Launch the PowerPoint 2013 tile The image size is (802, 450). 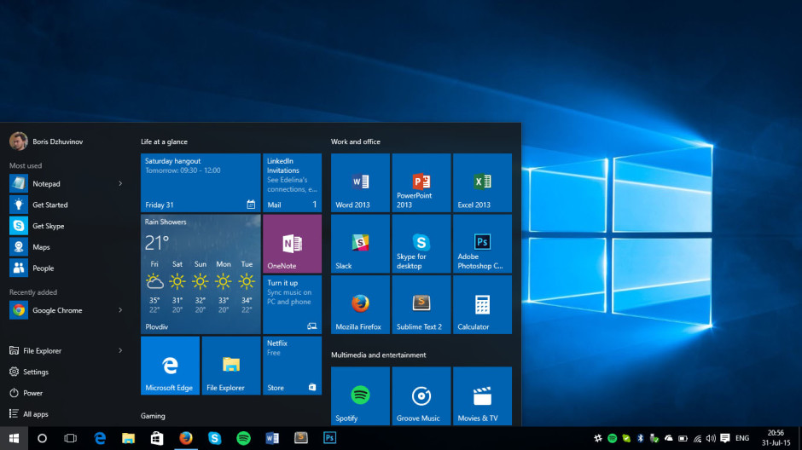tap(421, 183)
